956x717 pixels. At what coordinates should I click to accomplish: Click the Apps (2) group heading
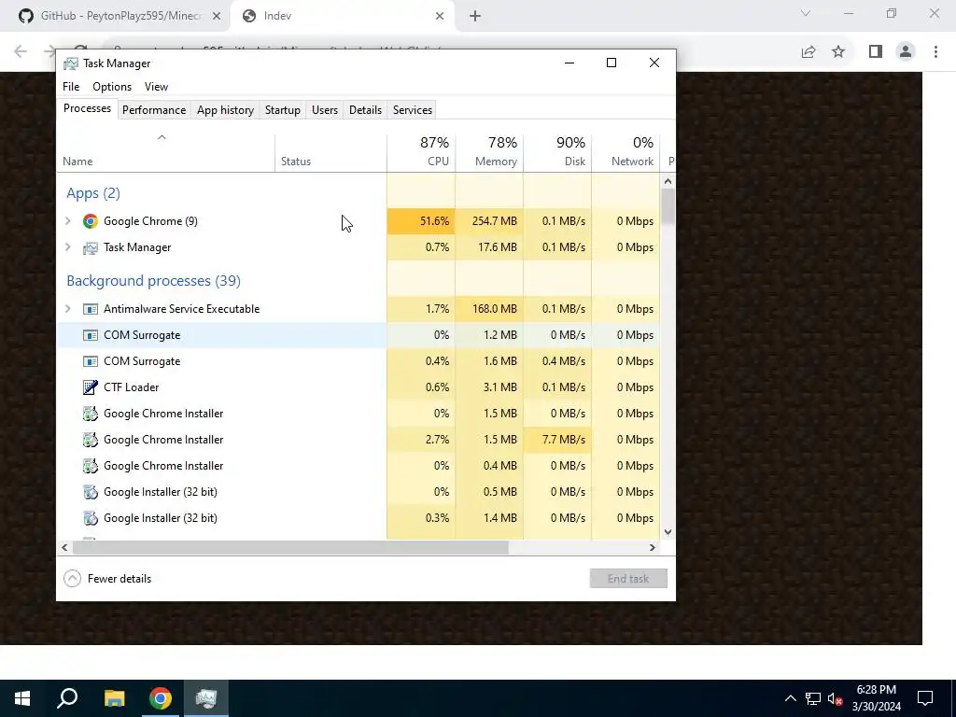(x=93, y=193)
